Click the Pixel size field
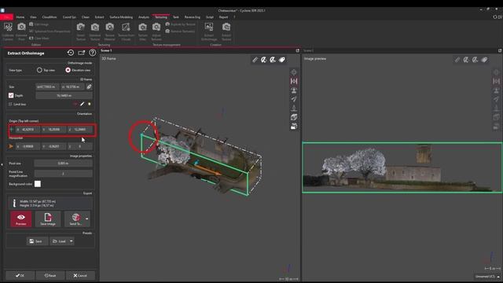Viewport: 503px width, 283px height. pos(63,164)
